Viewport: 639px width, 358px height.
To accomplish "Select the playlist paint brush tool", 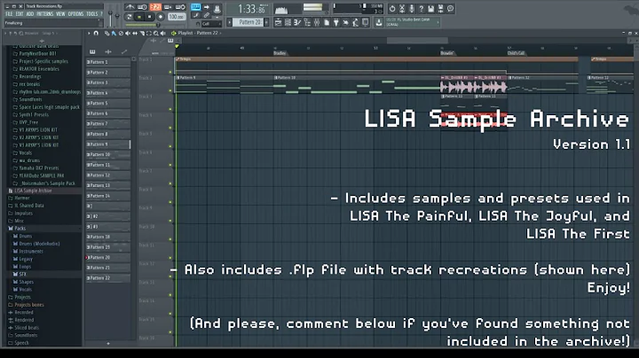I will 114,33.
